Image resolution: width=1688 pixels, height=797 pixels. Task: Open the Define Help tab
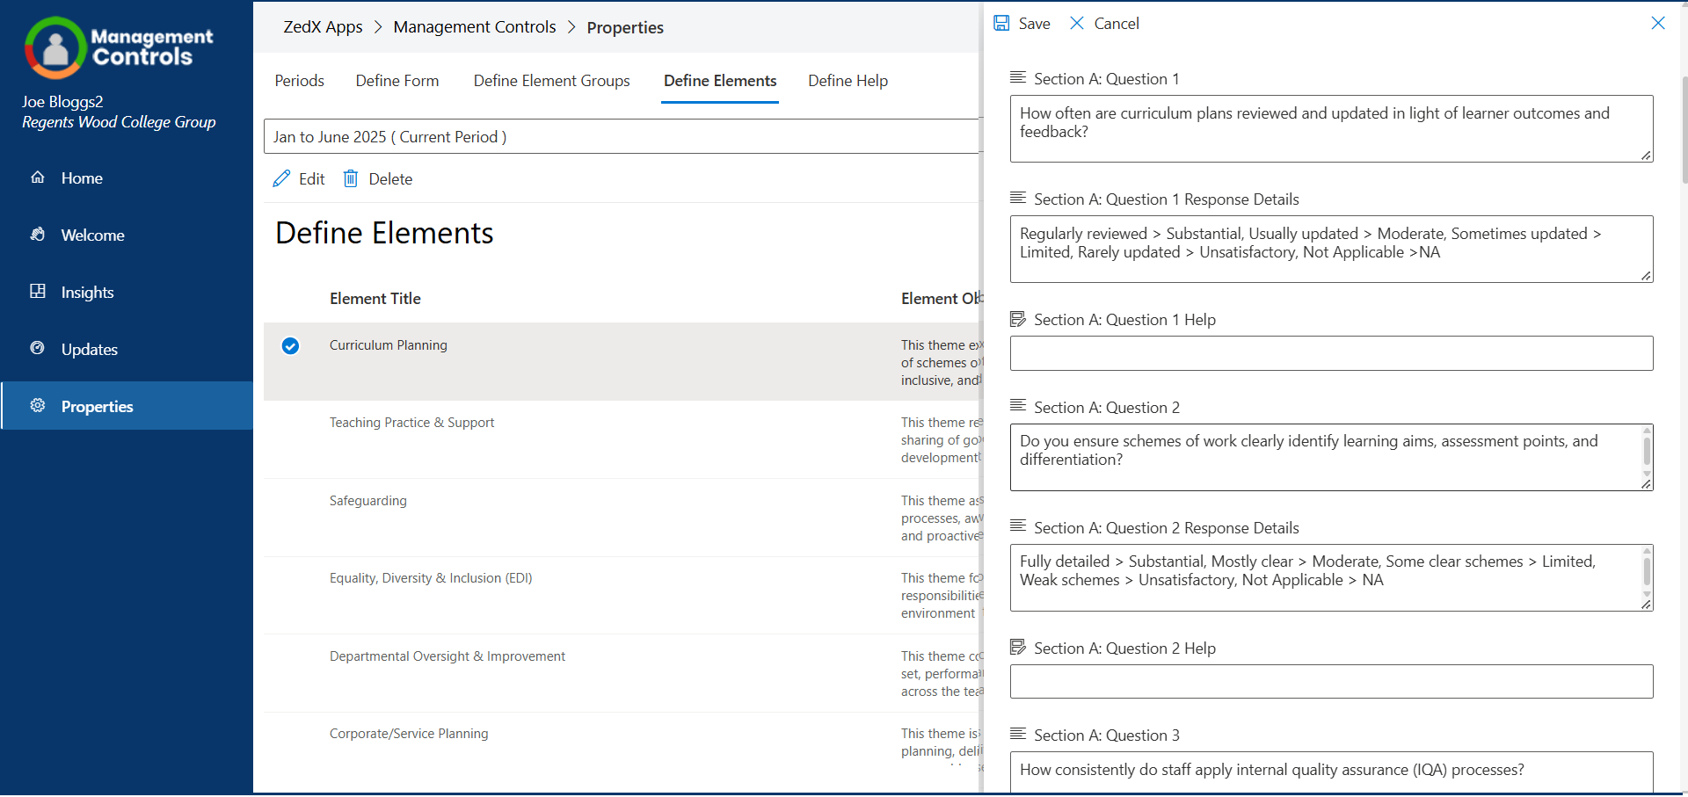(x=848, y=81)
